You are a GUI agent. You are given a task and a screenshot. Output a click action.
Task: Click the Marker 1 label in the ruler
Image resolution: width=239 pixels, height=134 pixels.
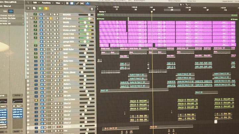102,12
